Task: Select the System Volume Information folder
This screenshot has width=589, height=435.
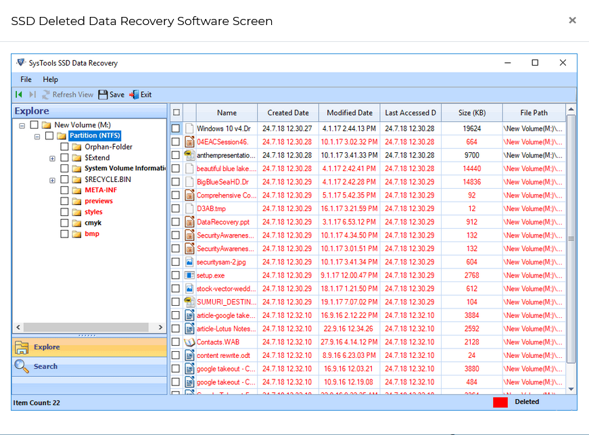Action: click(x=125, y=168)
